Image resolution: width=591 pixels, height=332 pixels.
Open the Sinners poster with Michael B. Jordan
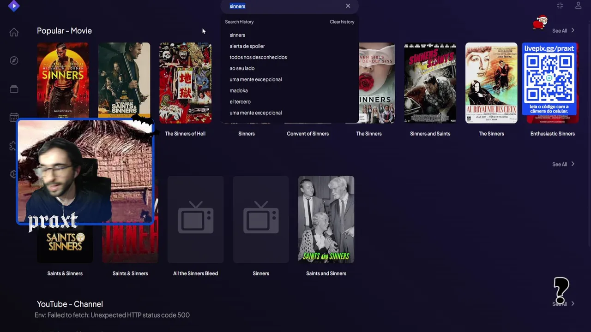click(63, 80)
